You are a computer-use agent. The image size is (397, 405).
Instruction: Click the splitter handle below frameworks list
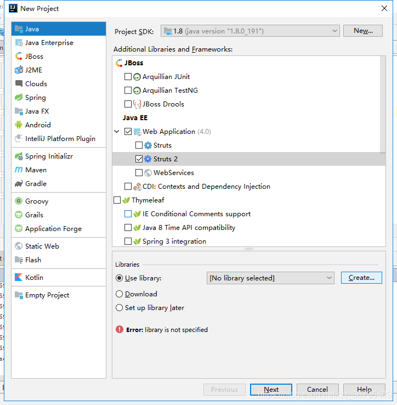tap(249, 249)
